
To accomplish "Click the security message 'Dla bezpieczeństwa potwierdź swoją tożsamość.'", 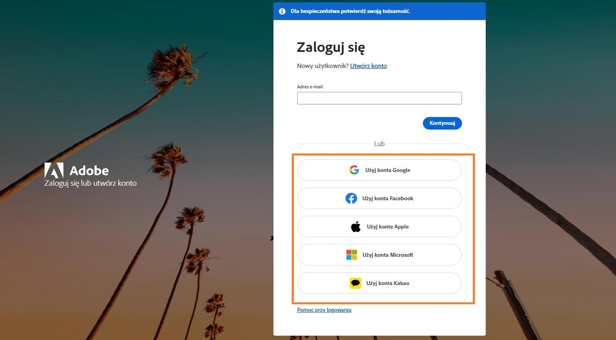I will pos(350,11).
